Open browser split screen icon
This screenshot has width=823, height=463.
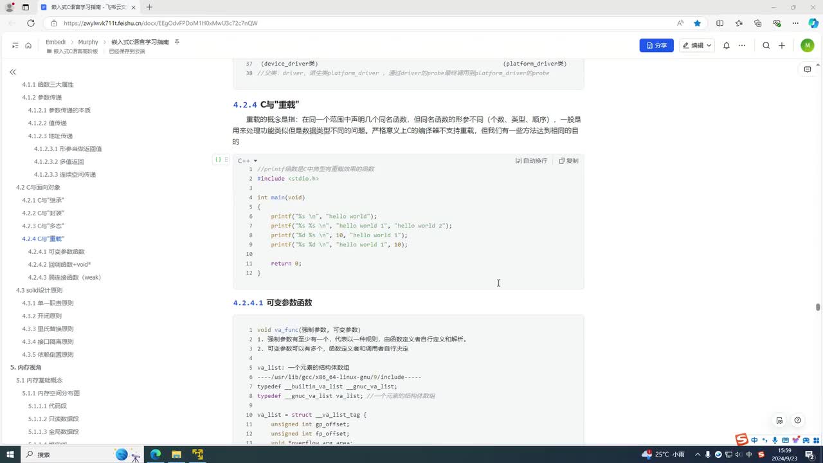click(719, 23)
